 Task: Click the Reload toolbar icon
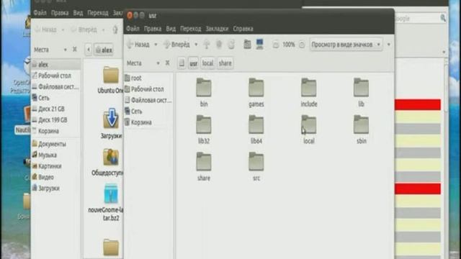click(x=231, y=45)
